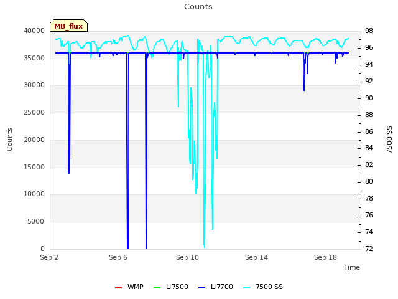The width and height of the screenshot is (398, 299).
Task: Click the cyan 7500 SS legend swatch
Action: pyautogui.click(x=246, y=288)
